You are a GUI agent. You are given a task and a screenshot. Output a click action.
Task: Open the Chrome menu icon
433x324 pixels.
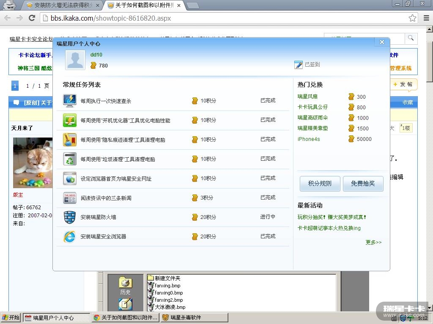point(426,18)
